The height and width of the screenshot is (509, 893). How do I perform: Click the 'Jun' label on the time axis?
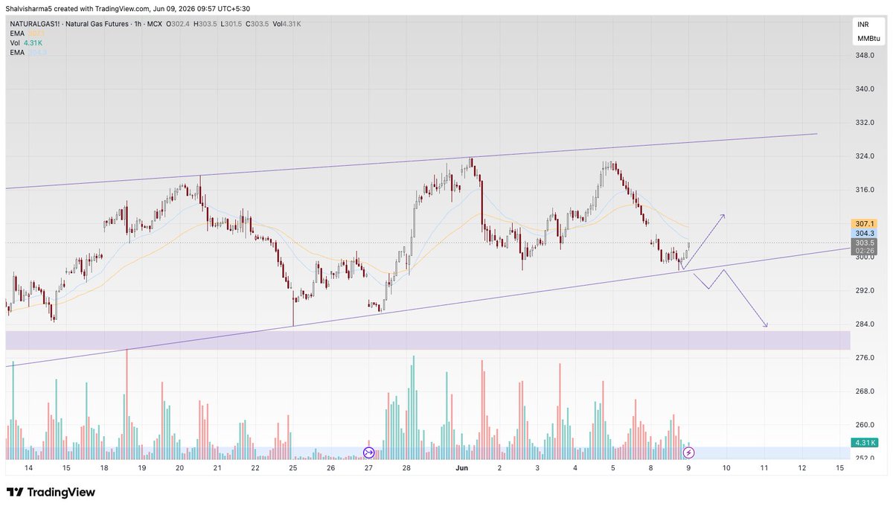tap(462, 468)
